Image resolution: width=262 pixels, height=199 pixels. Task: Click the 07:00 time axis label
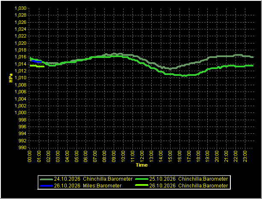[95, 156]
